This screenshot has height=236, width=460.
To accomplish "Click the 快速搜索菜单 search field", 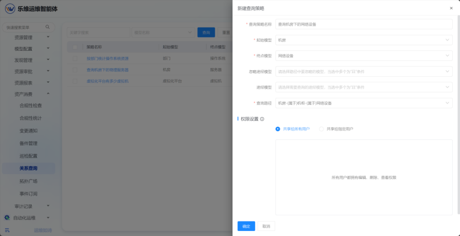I will 28,27.
